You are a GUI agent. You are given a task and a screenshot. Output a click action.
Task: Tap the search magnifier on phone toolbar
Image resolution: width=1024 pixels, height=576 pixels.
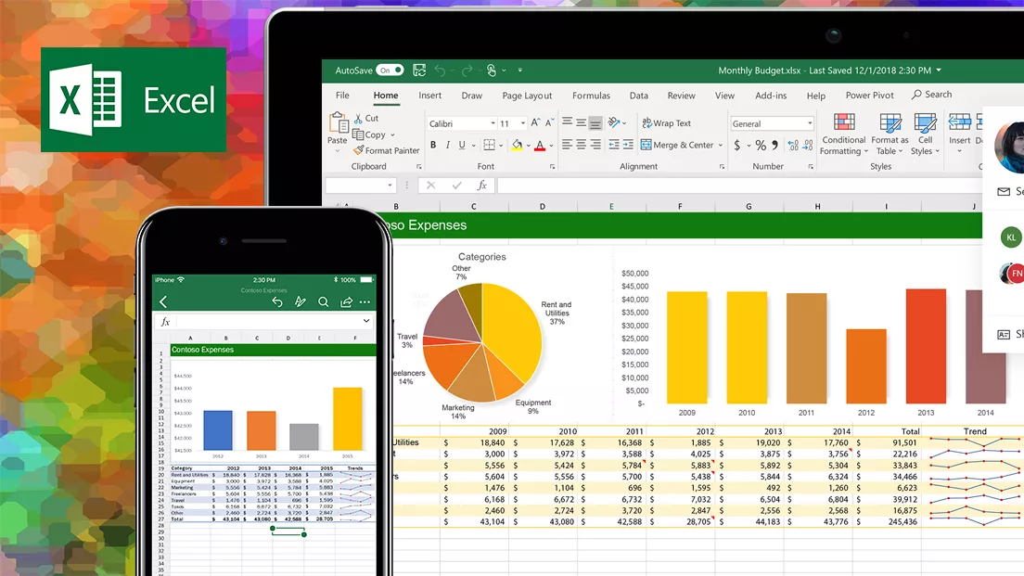click(x=323, y=301)
